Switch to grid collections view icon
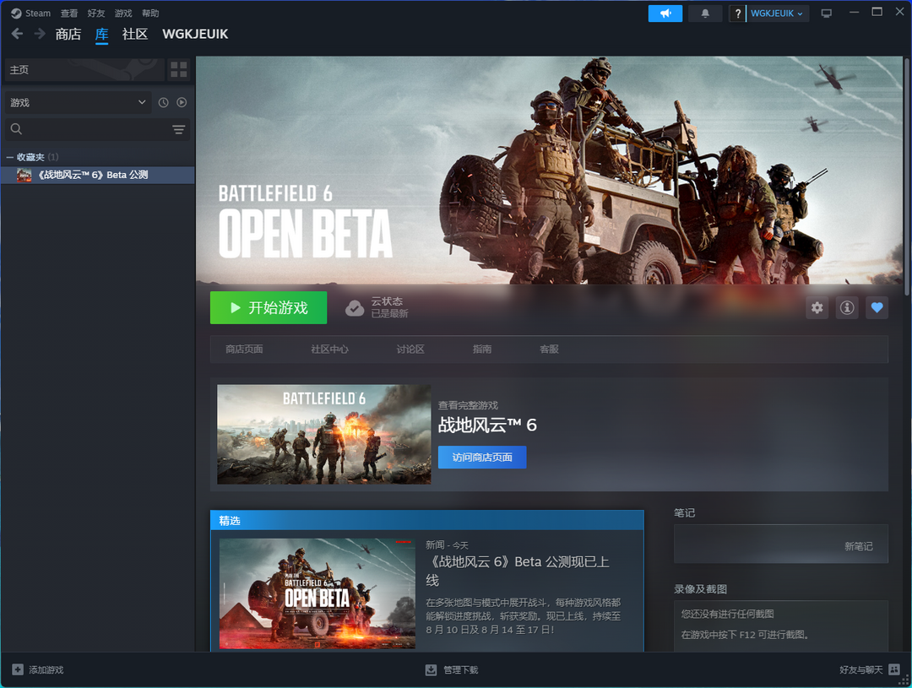912x688 pixels. point(179,70)
